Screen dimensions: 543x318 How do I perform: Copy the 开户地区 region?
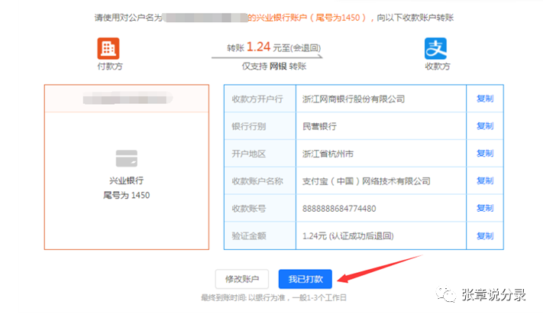[484, 154]
